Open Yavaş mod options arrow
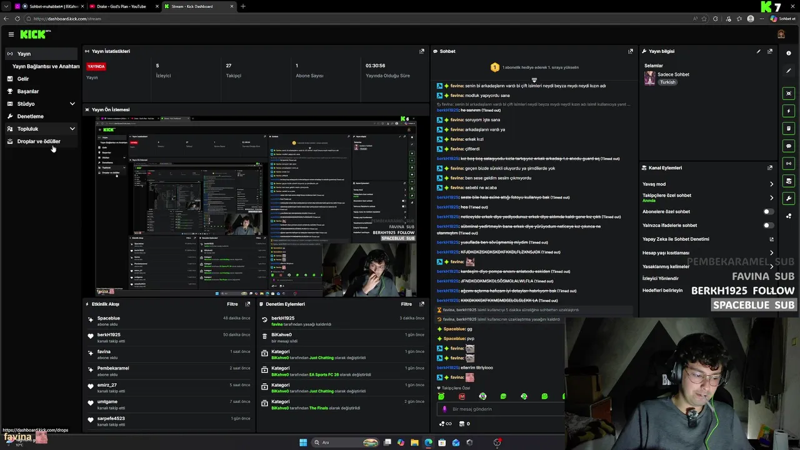The height and width of the screenshot is (450, 800). [771, 184]
